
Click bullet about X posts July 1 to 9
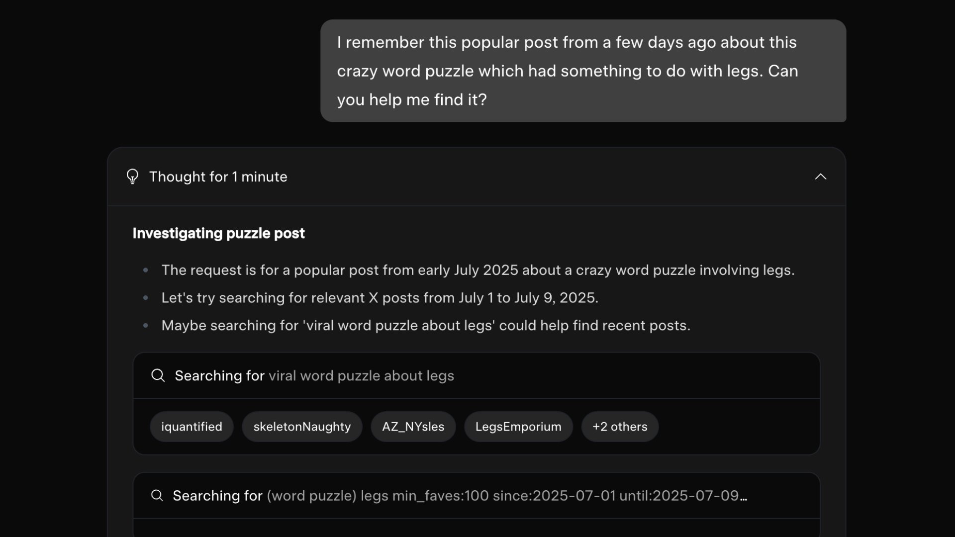pos(380,298)
